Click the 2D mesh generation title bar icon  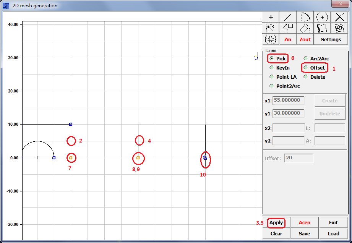6,6
